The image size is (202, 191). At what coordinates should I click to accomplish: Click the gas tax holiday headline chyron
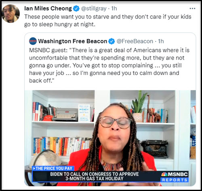95,176
